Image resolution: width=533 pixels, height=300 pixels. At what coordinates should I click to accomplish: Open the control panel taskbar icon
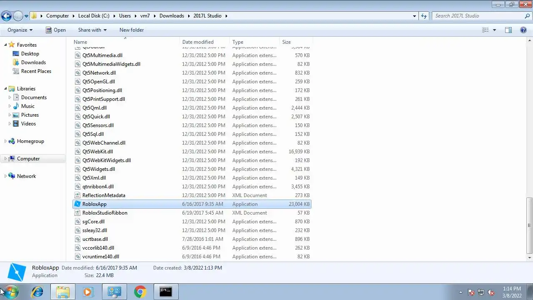coord(114,292)
